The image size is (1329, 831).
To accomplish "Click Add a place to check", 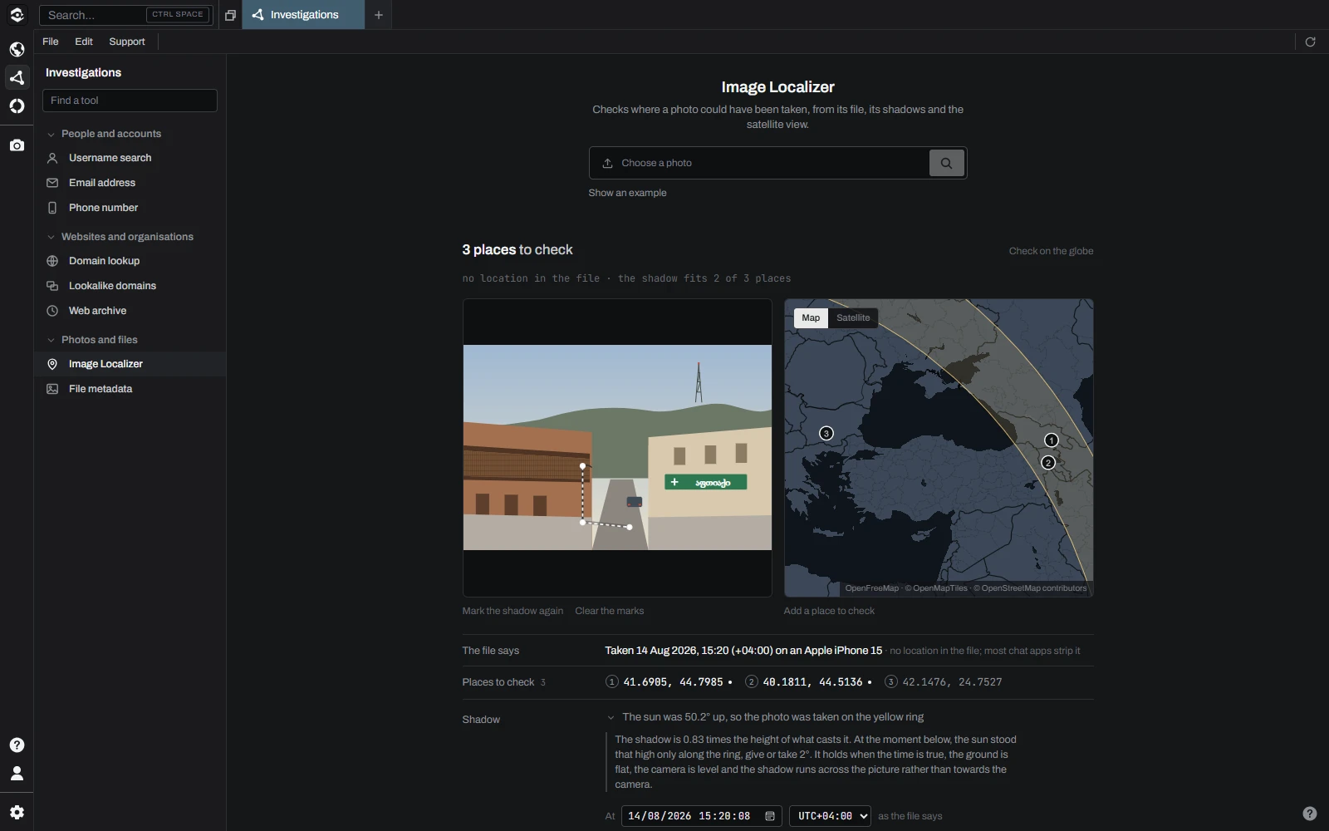I will pos(829,611).
